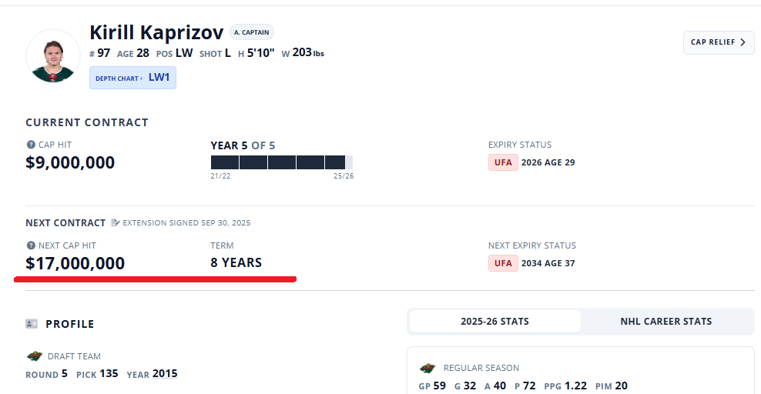Image resolution: width=761 pixels, height=394 pixels.
Task: Click the contract year progress bar
Action: coord(282,162)
